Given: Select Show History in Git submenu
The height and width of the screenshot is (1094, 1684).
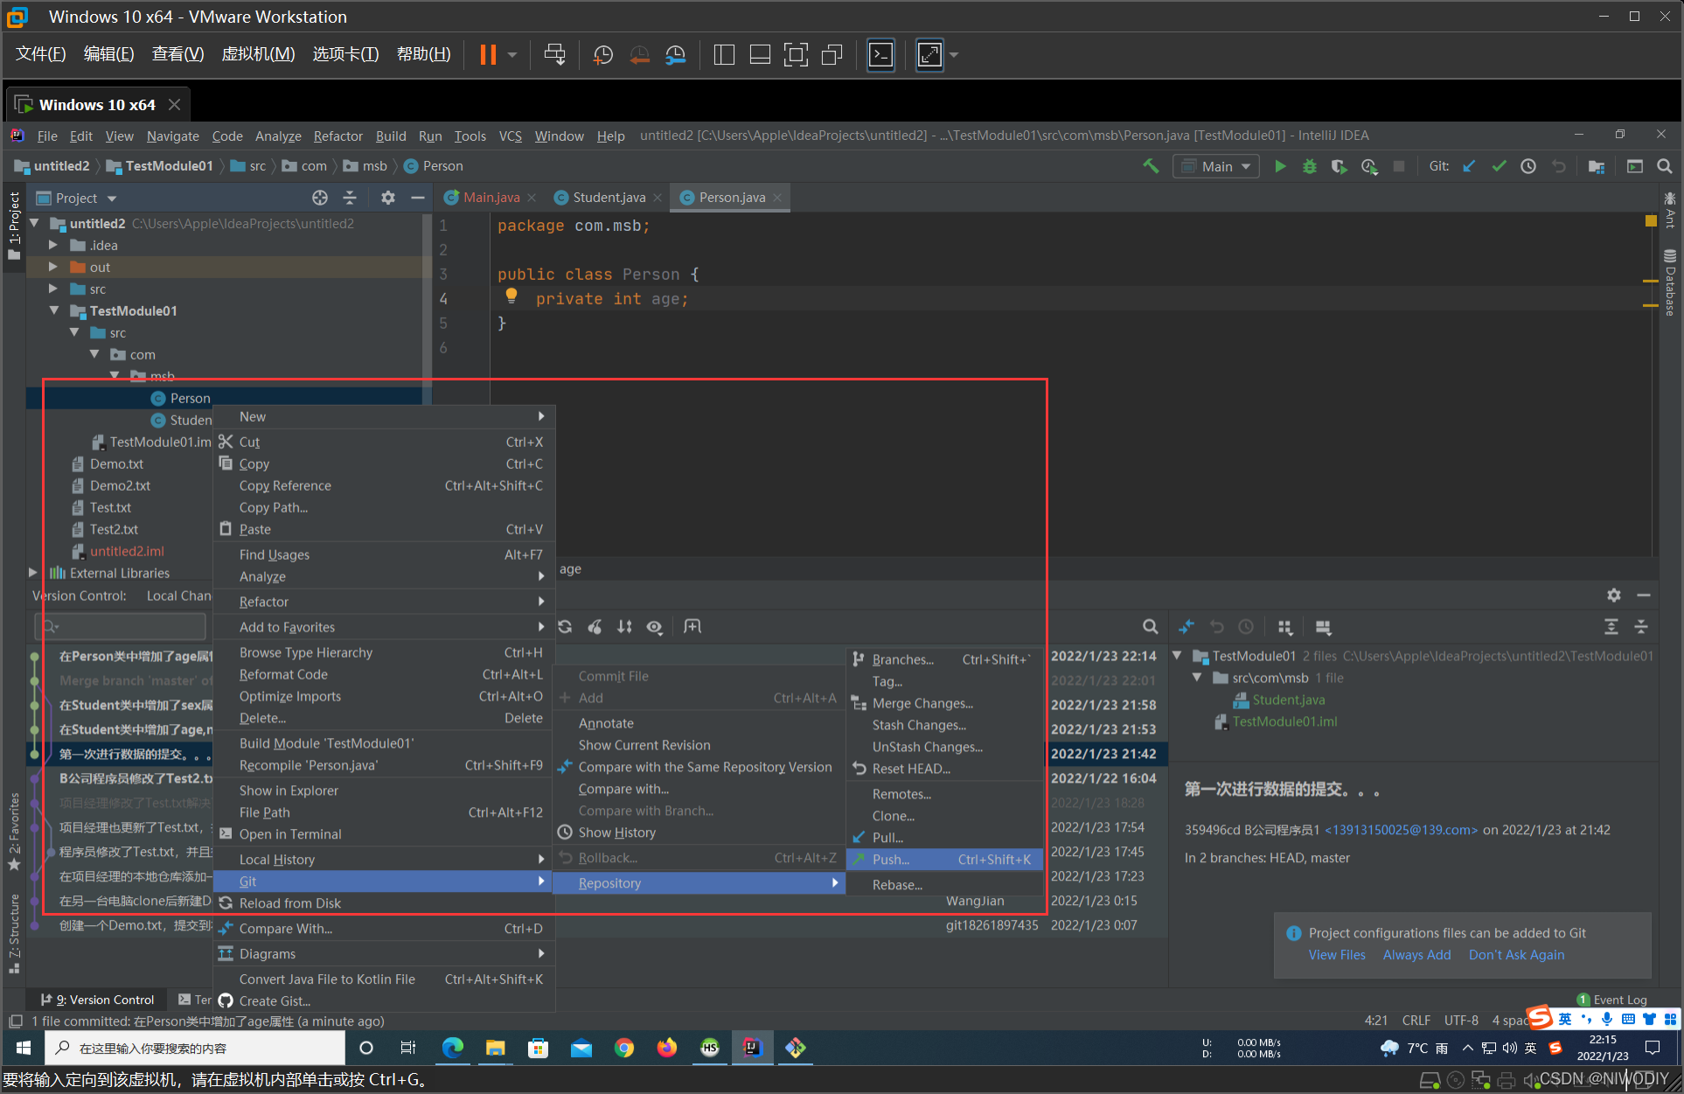Looking at the screenshot, I should click(699, 833).
